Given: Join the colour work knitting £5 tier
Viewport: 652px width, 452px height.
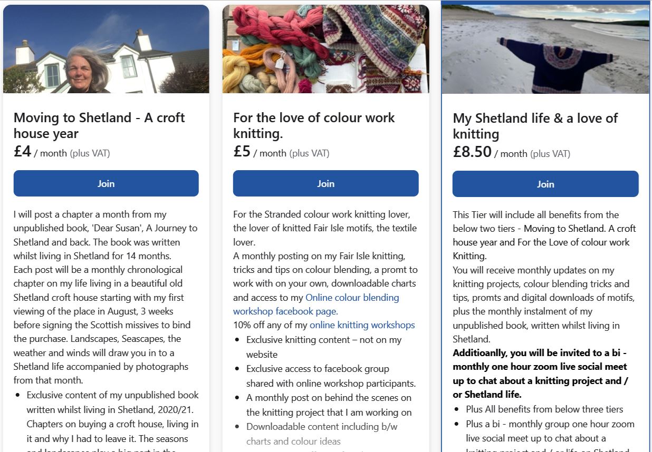Looking at the screenshot, I should click(325, 183).
